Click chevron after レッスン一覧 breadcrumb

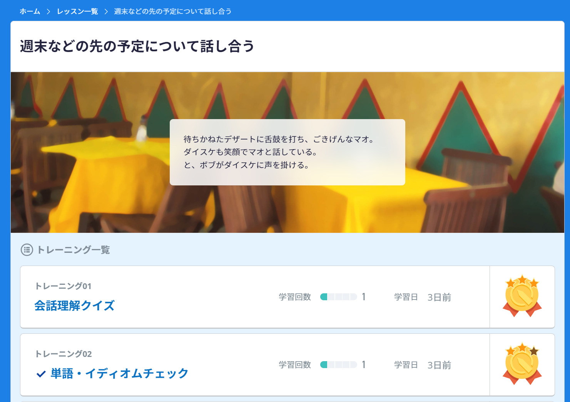106,12
